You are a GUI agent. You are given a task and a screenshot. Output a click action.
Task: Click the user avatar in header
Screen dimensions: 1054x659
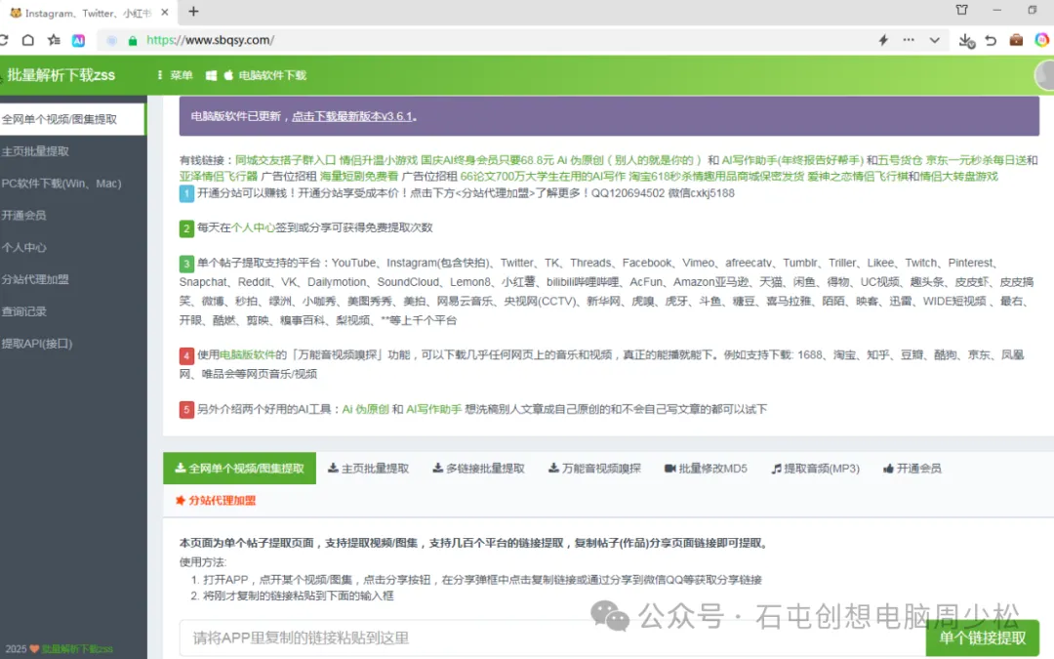[1044, 75]
